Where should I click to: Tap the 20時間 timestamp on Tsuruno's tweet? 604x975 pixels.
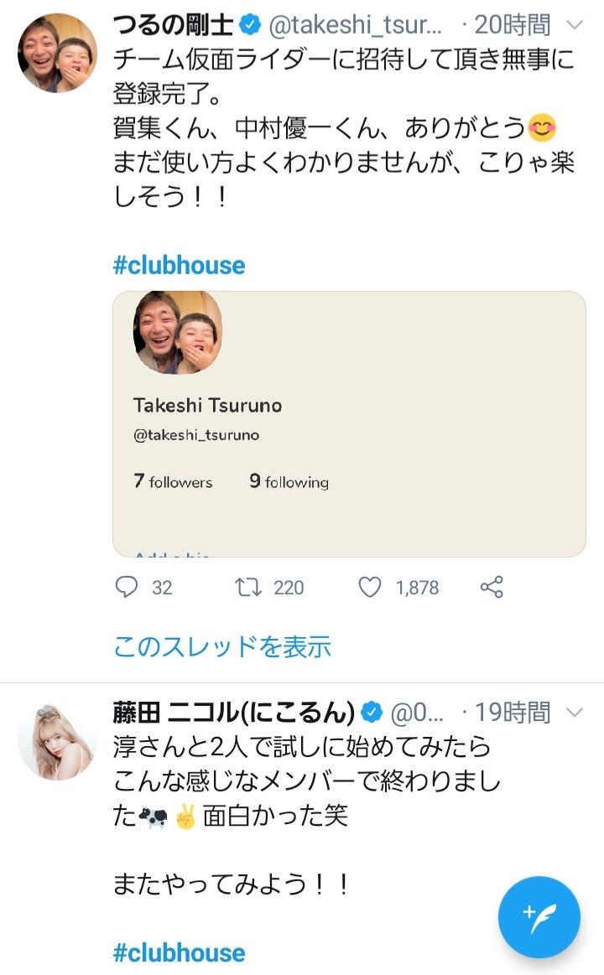pyautogui.click(x=513, y=25)
